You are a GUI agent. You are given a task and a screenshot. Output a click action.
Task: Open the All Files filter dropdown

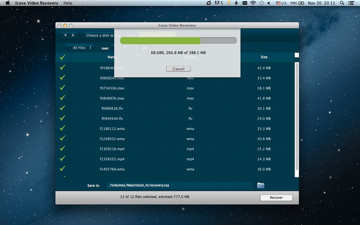[x=79, y=48]
